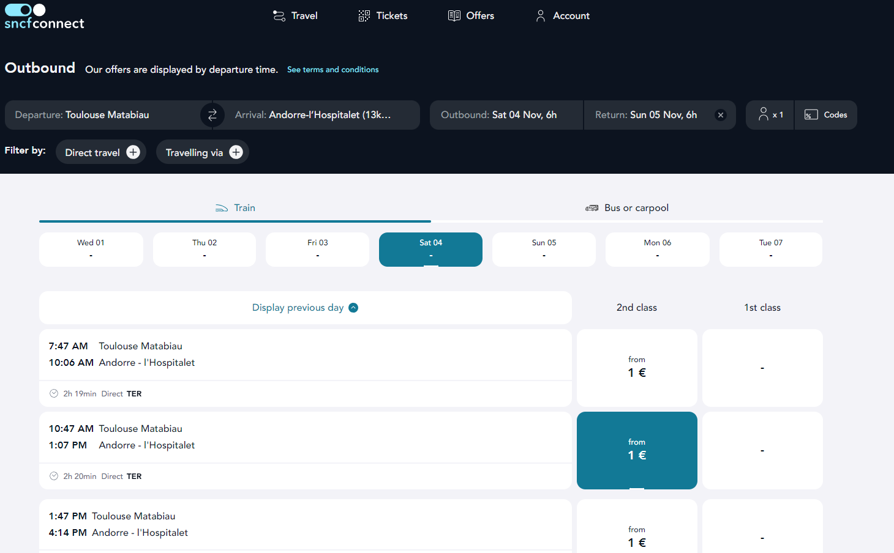The width and height of the screenshot is (894, 553).
Task: Open the 1:47 PM train journey details
Action: [306, 526]
